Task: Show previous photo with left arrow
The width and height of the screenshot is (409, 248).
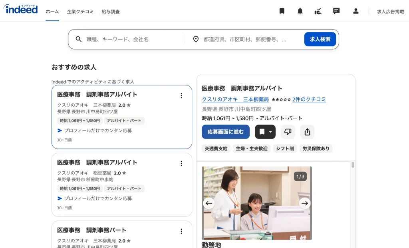Action: (x=209, y=203)
